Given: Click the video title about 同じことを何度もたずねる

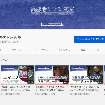Looking at the screenshot, I should point(50,88).
